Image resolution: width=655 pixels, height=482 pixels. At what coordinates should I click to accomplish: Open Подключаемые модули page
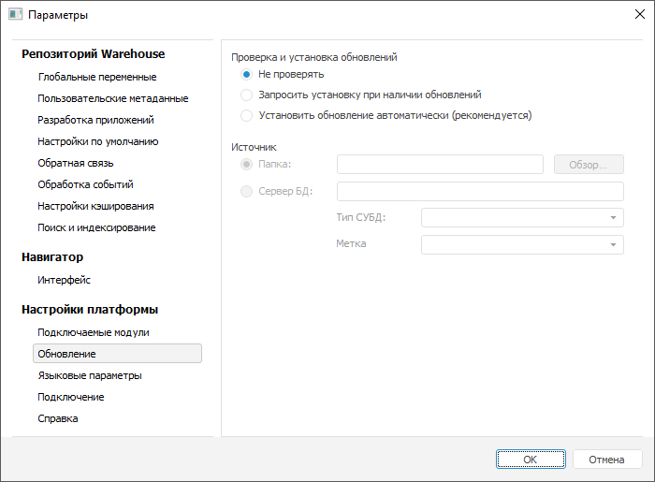pyautogui.click(x=94, y=332)
